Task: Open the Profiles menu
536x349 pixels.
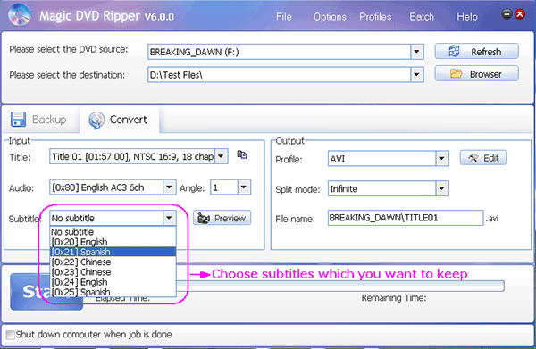Action: pos(375,17)
